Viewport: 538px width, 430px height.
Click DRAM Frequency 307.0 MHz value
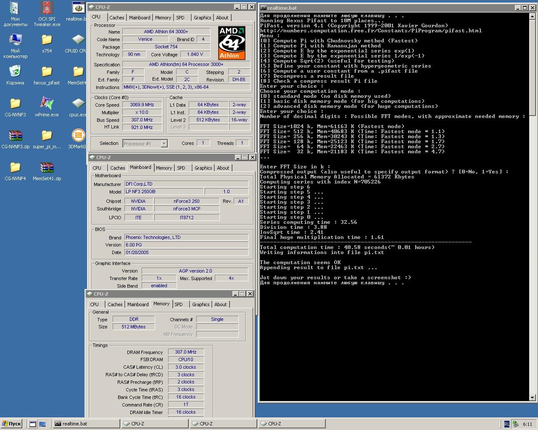(186, 352)
